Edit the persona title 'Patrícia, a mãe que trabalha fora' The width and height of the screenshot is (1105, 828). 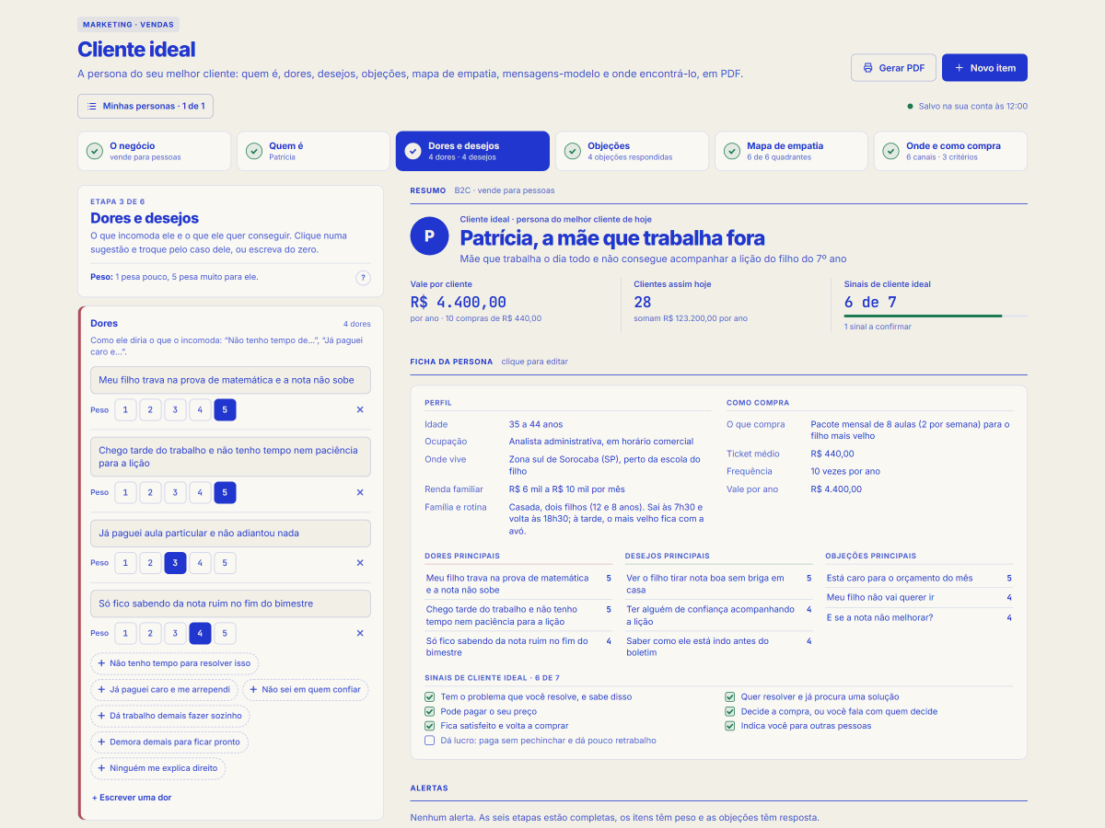coord(612,238)
